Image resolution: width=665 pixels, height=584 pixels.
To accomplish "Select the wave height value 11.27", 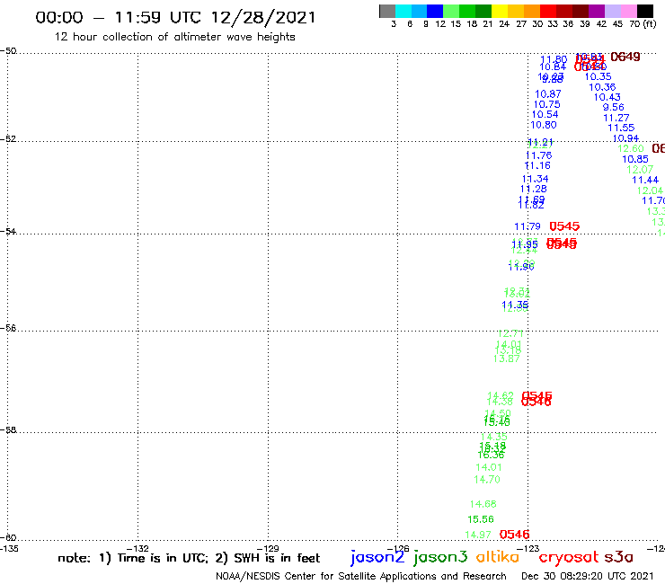I will point(616,118).
